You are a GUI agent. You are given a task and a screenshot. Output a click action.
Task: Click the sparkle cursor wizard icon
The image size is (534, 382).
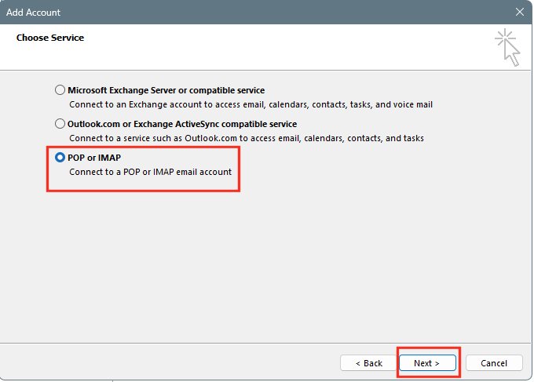pyautogui.click(x=508, y=48)
